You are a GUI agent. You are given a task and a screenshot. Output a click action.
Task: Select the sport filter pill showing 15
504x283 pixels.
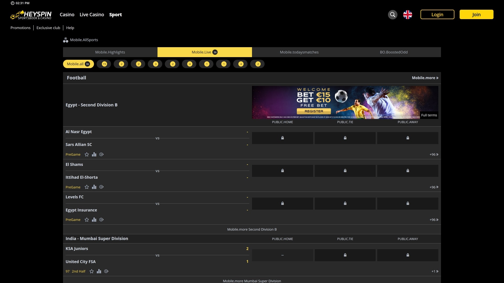click(104, 64)
